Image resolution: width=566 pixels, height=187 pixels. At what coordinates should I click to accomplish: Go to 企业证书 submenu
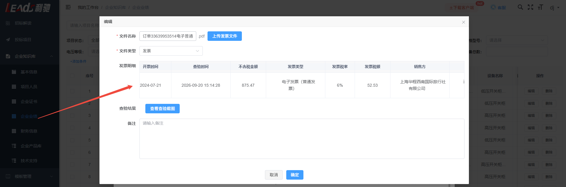29,101
